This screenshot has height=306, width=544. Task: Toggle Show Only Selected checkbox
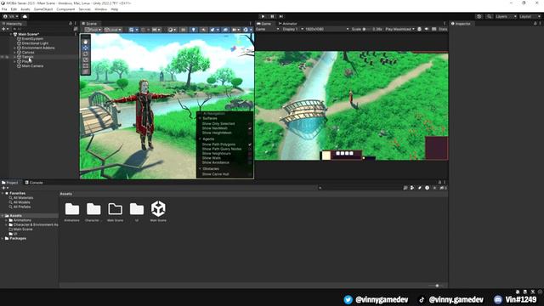[250, 124]
